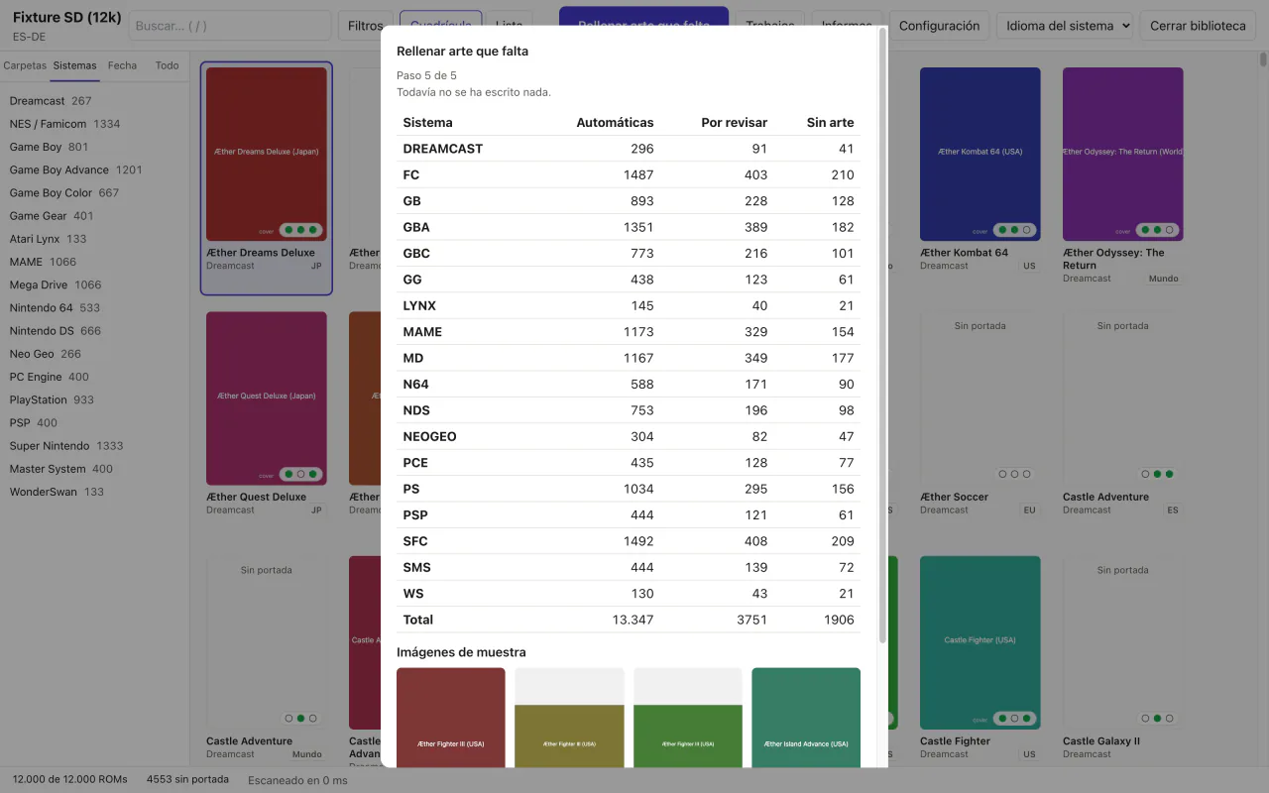Click the Automáticas column header
The image size is (1269, 793).
click(615, 122)
